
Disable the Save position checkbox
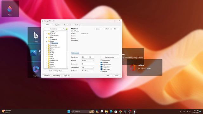pos(101,67)
